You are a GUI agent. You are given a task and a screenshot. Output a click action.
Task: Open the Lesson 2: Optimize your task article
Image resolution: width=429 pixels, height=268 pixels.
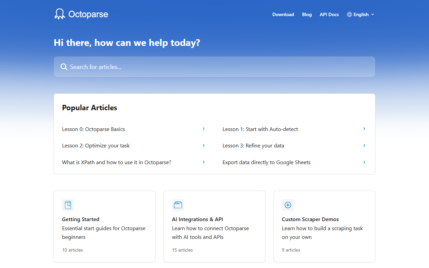(96, 146)
